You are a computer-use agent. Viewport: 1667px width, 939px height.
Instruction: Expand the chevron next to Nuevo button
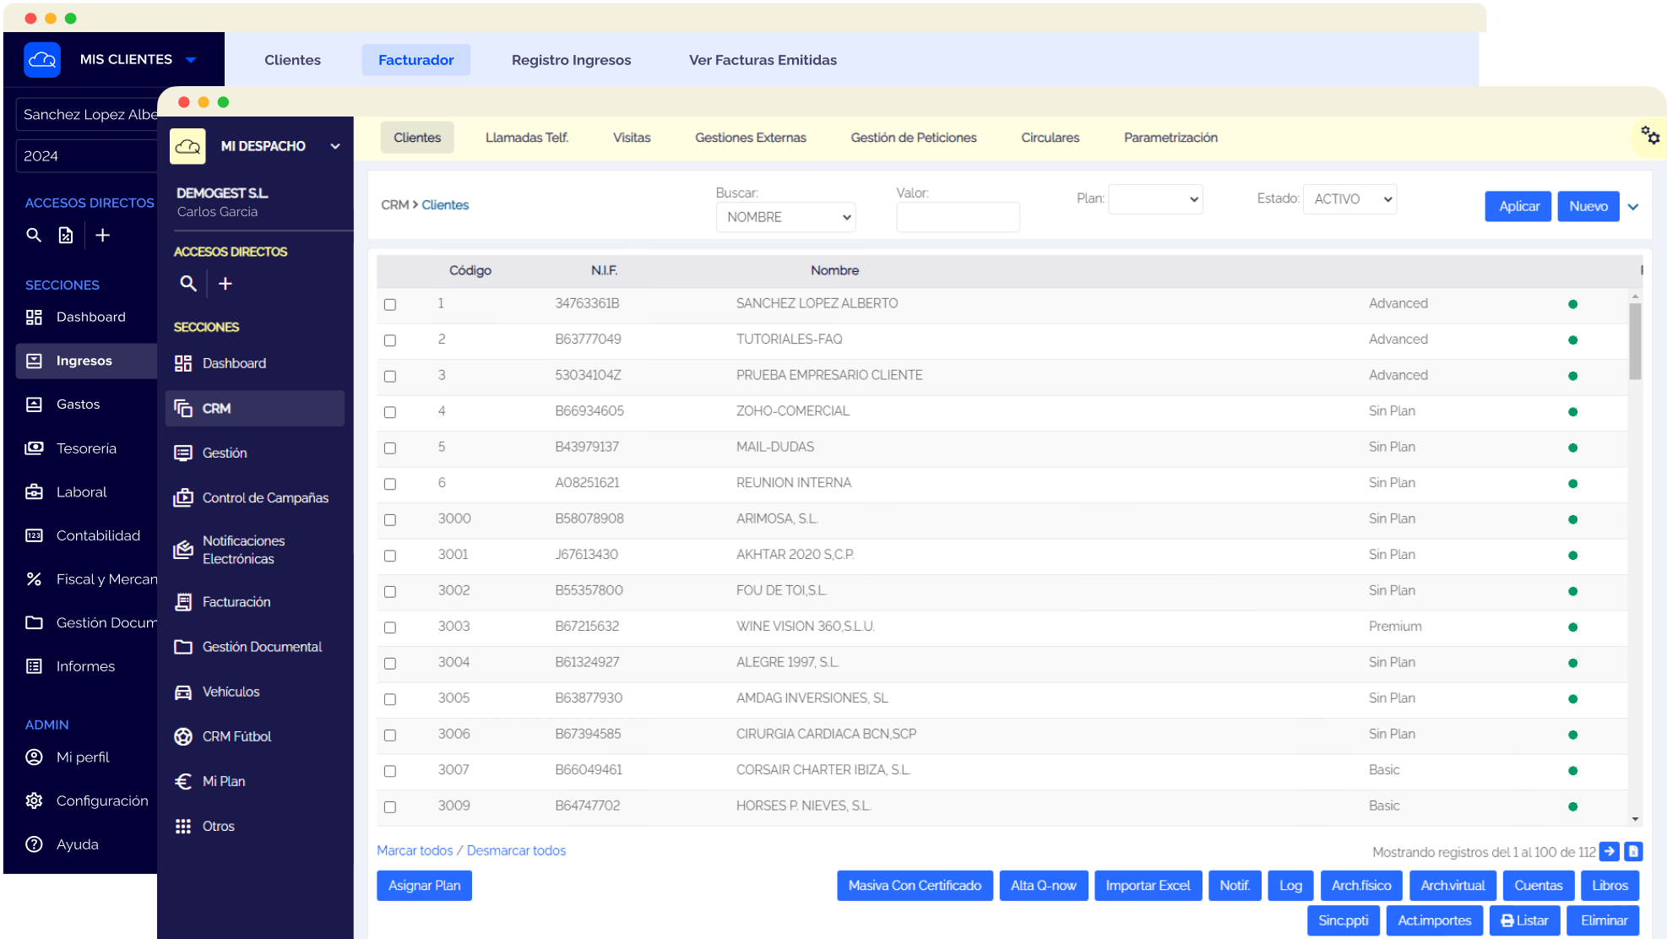(1633, 207)
